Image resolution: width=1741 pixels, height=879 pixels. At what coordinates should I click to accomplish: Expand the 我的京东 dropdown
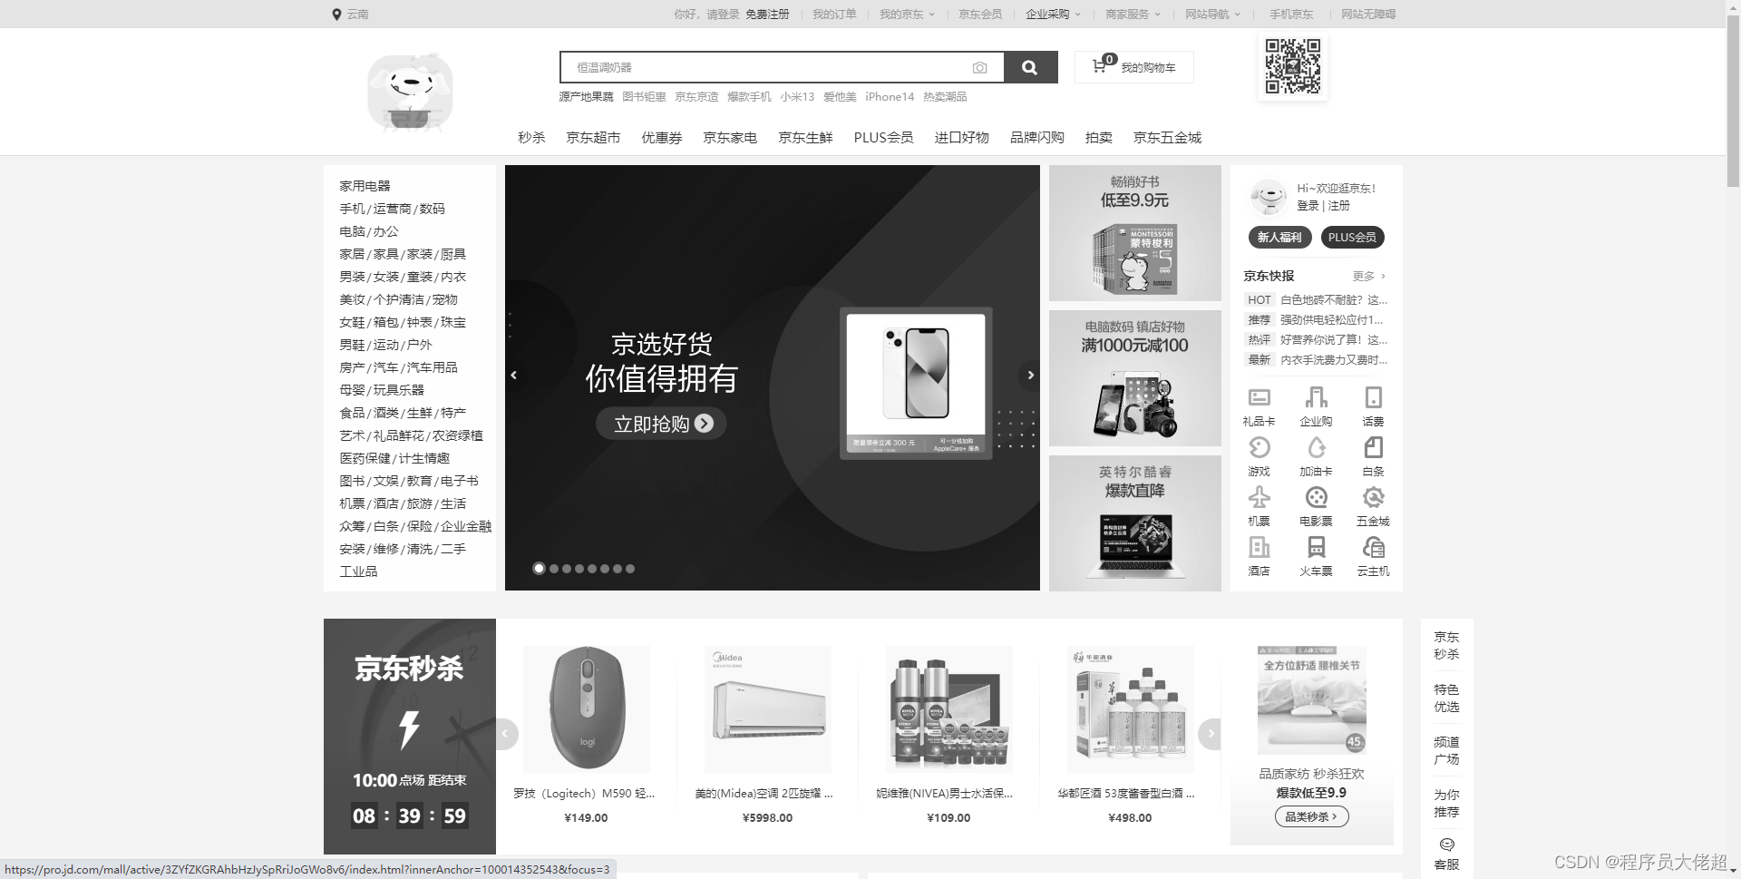tap(907, 15)
